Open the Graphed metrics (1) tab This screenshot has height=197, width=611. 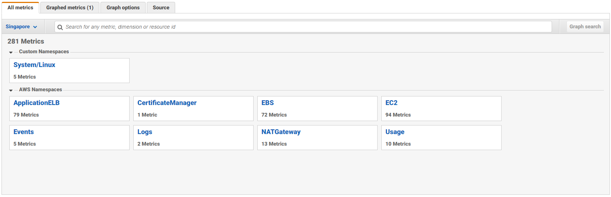click(70, 7)
